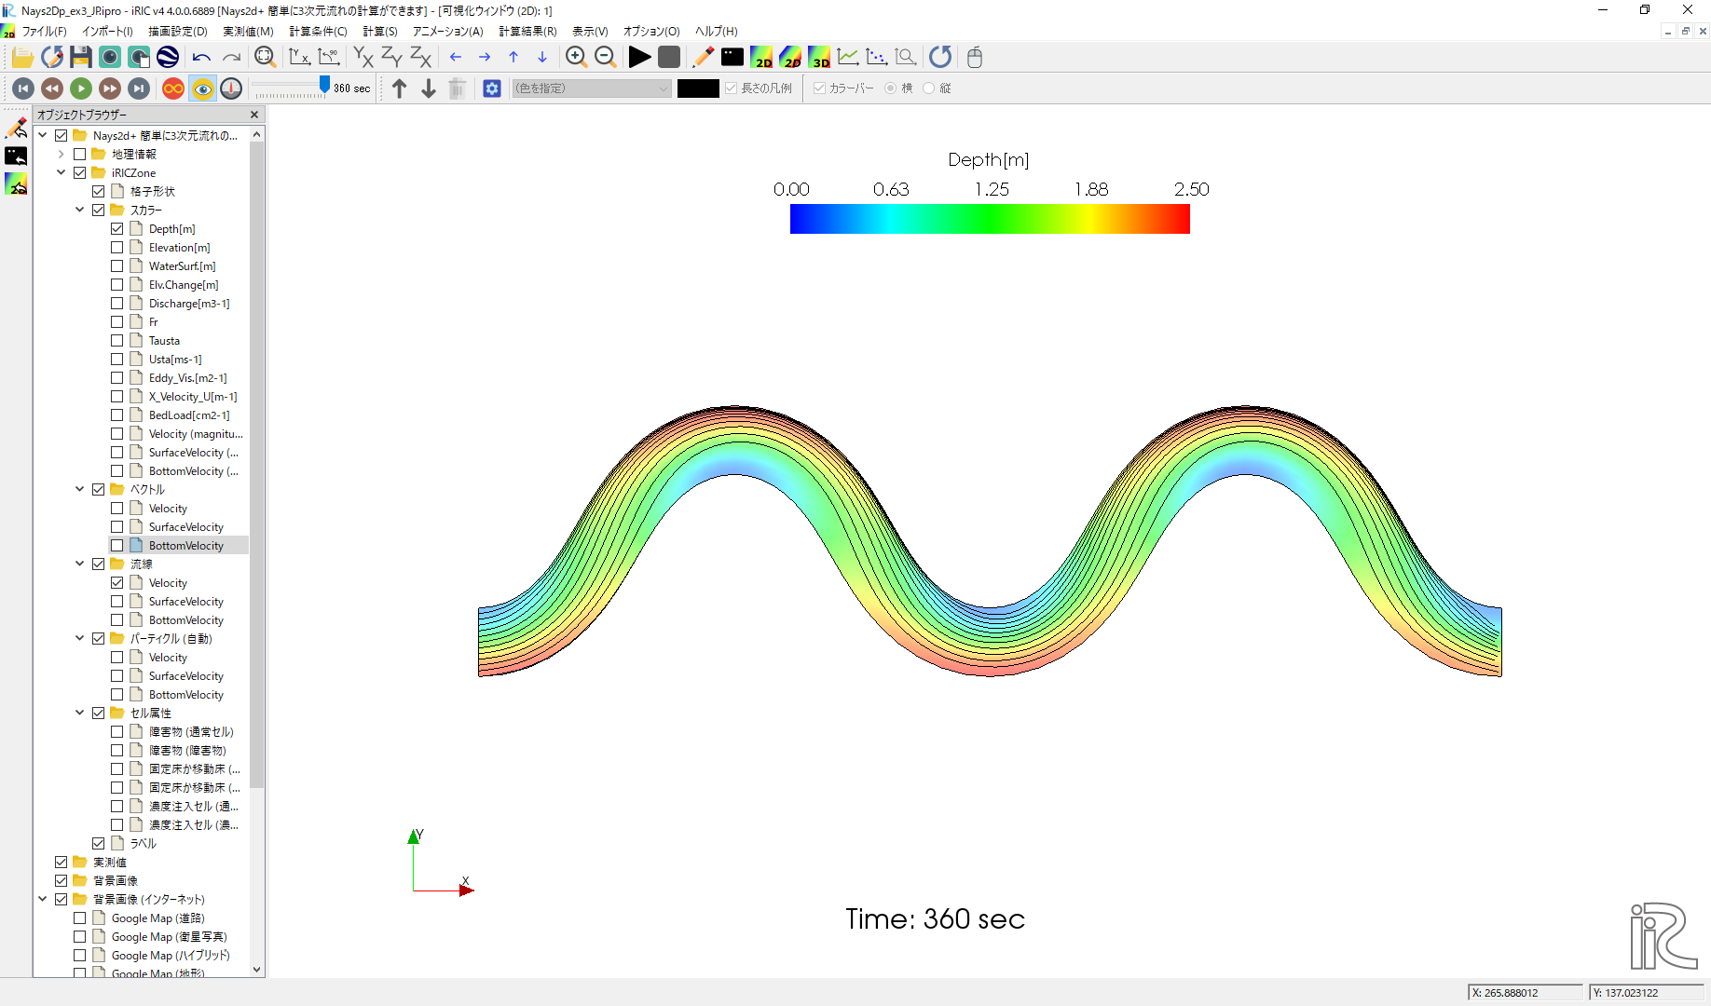Click the XY plane view icon
This screenshot has height=1006, width=1711.
[363, 58]
